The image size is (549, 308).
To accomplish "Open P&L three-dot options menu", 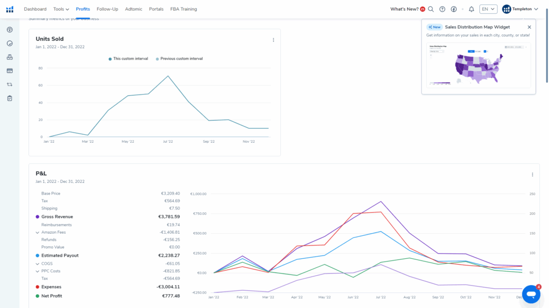I will [x=532, y=174].
